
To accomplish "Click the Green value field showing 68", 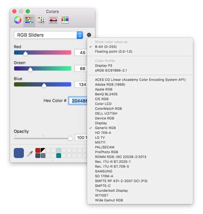I will click(81, 68).
